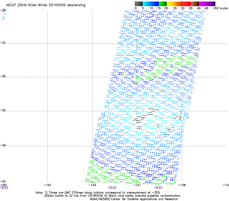Click the purple 18:53 time stamp near -141
The height and width of the screenshot is (201, 229).
click(158, 188)
